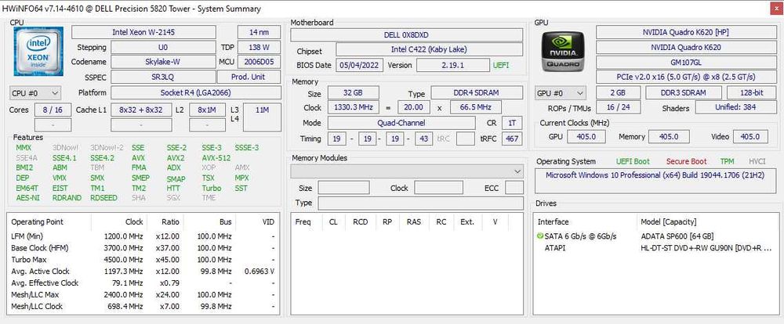This screenshot has width=784, height=324.
Task: Click the 2006D05 MCU value
Action: [x=259, y=62]
